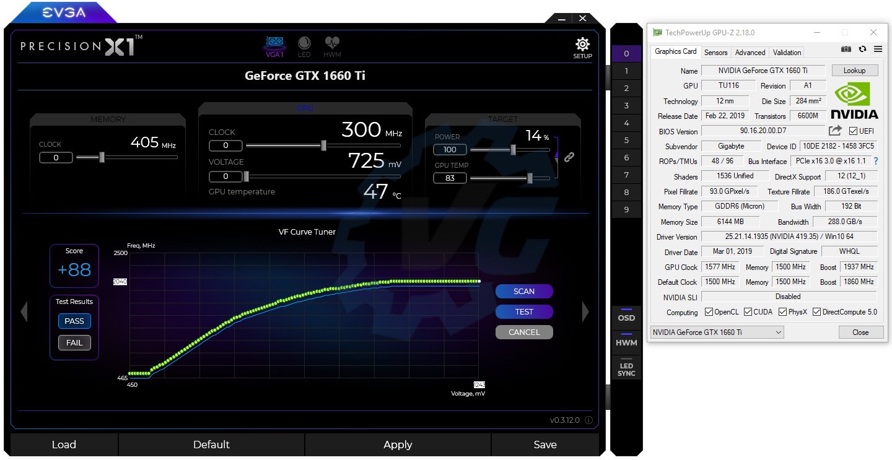Collapse view with the left side arrow
Screen dimensions: 892x460
click(x=24, y=311)
